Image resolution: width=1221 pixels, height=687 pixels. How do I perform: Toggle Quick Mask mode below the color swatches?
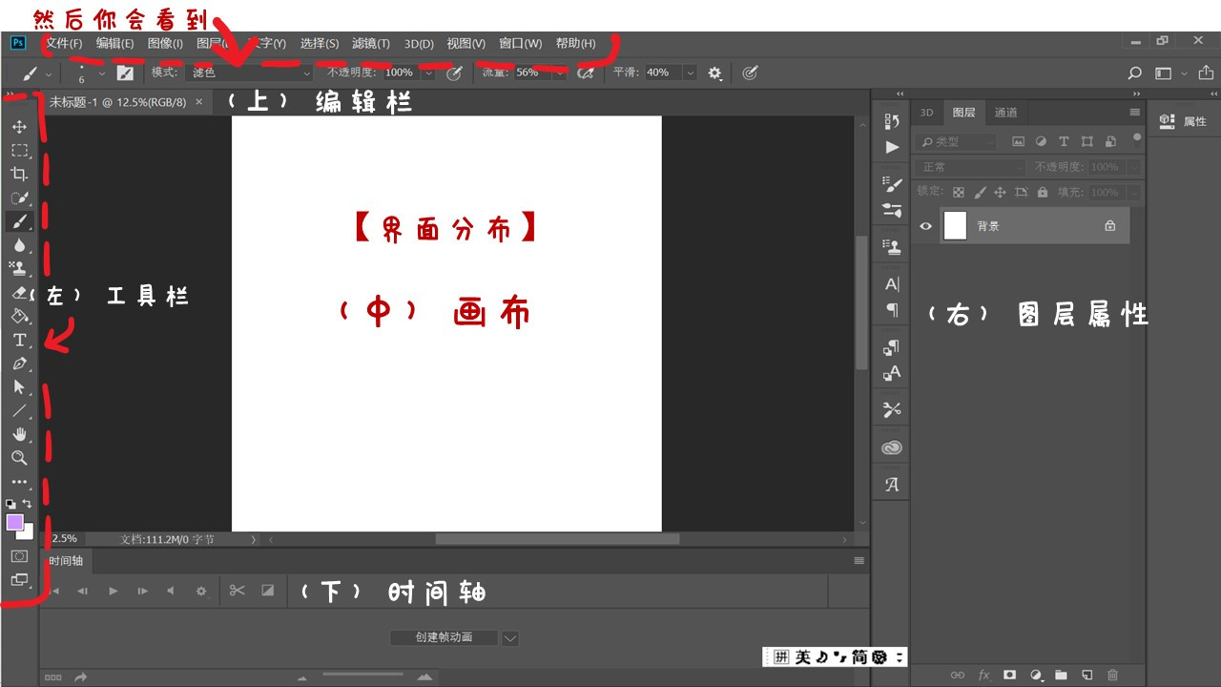pos(19,555)
